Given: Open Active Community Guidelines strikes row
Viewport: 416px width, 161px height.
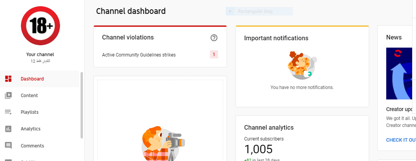Looking at the screenshot, I should 160,55.
